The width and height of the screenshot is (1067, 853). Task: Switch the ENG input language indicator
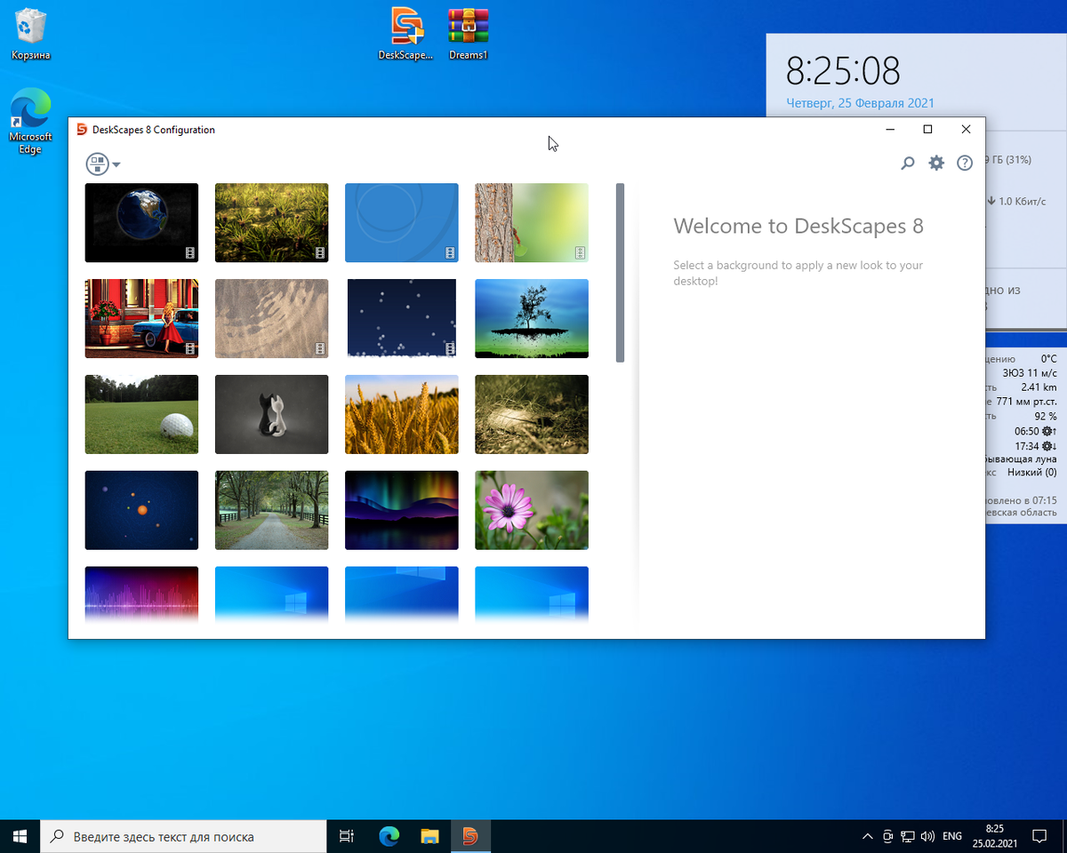952,836
